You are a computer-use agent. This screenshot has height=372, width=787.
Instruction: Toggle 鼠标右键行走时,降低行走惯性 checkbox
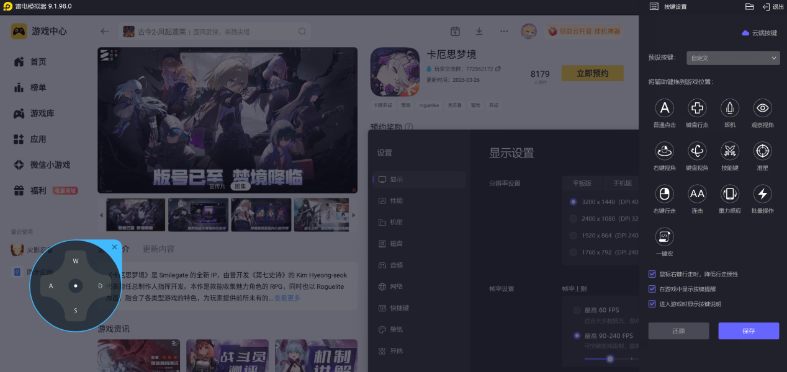point(652,273)
